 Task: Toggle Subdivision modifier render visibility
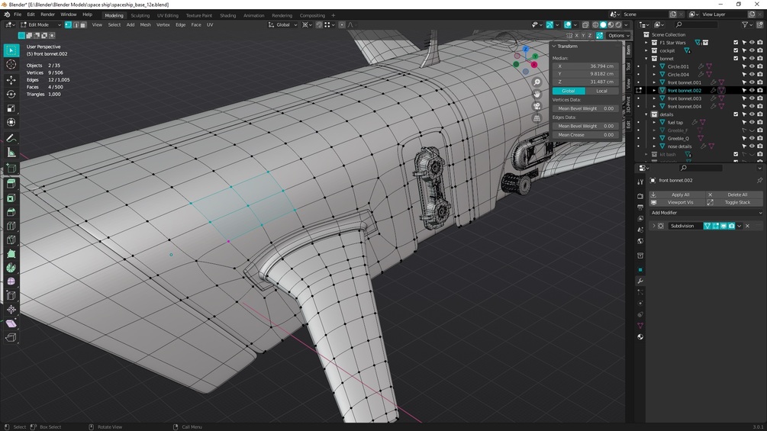point(731,226)
